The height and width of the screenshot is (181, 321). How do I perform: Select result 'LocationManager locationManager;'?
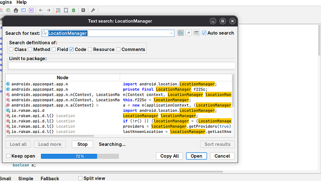pos(160,116)
